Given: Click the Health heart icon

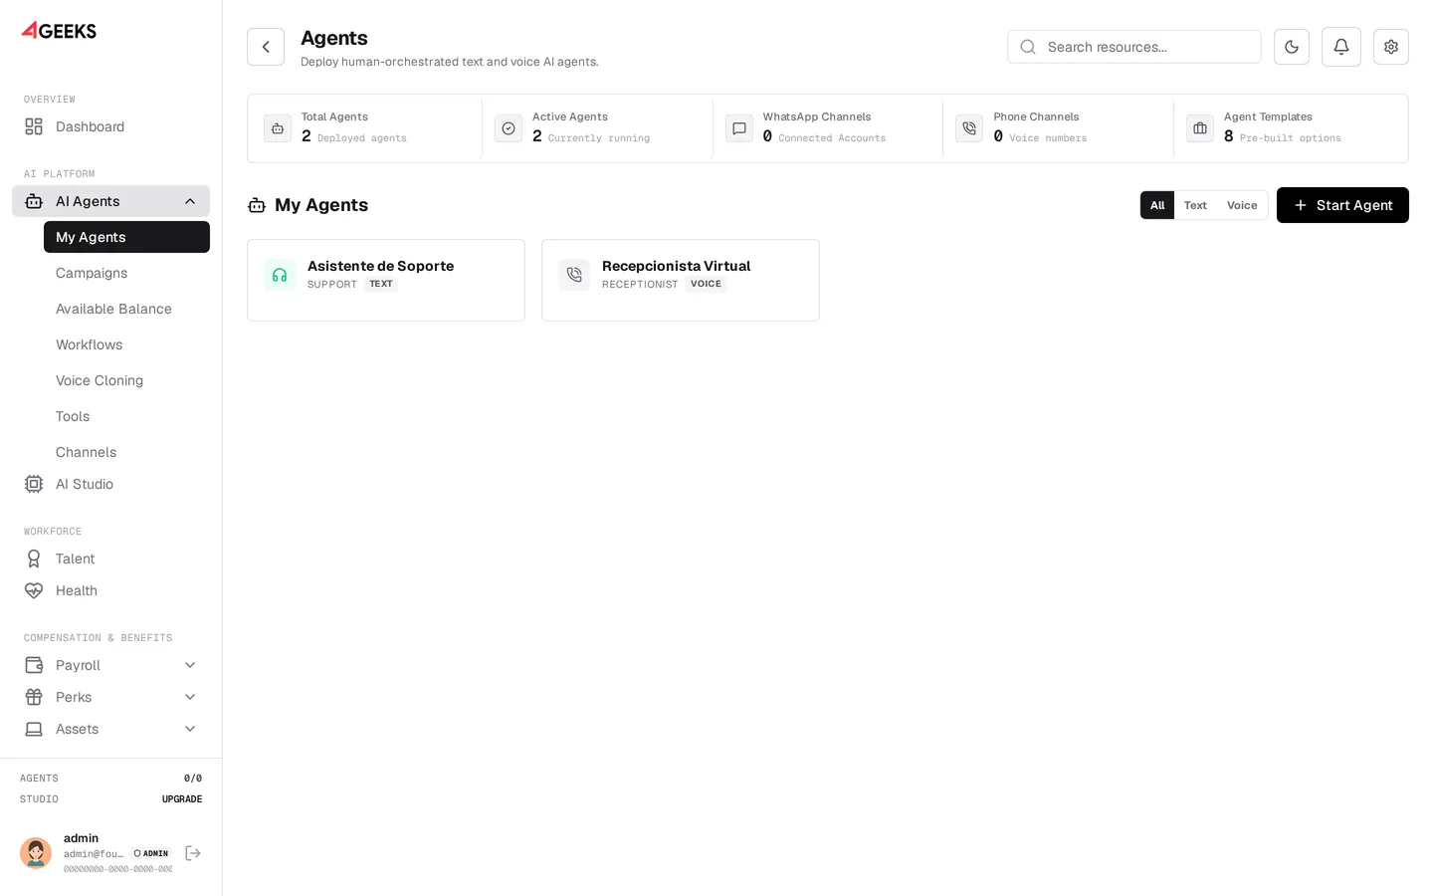Looking at the screenshot, I should [x=34, y=590].
